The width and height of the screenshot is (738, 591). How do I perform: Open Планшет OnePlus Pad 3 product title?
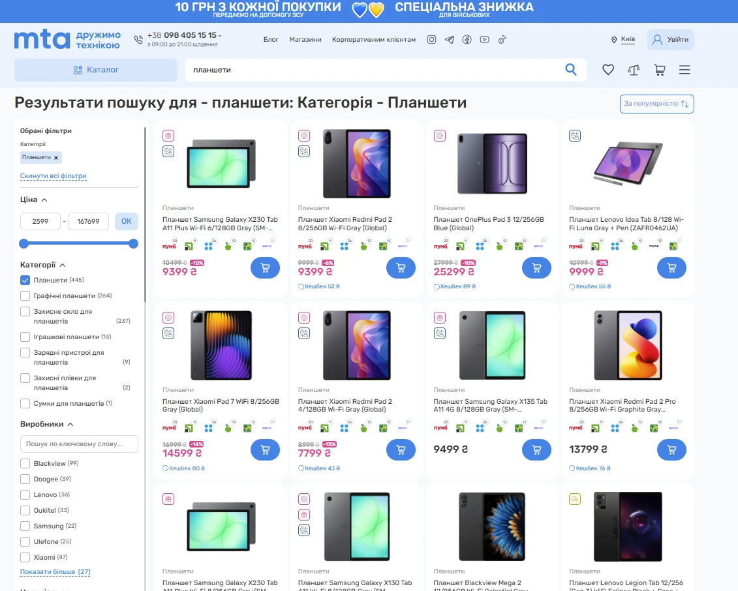click(x=489, y=224)
